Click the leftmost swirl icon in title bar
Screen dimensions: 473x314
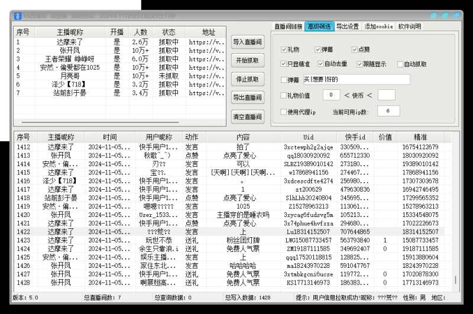[434, 16]
